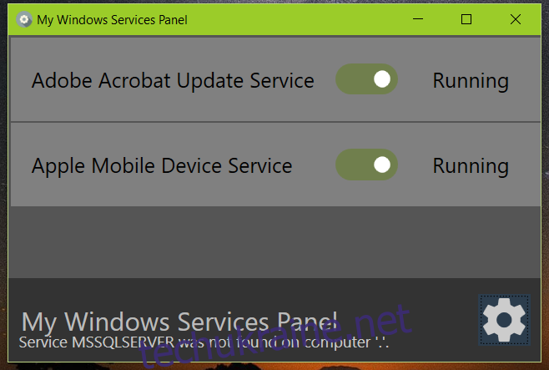The image size is (549, 370).
Task: Click the window title text in title bar
Action: point(112,20)
